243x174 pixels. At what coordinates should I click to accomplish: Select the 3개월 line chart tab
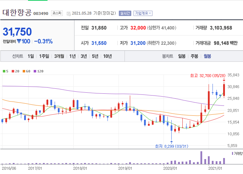59,56
